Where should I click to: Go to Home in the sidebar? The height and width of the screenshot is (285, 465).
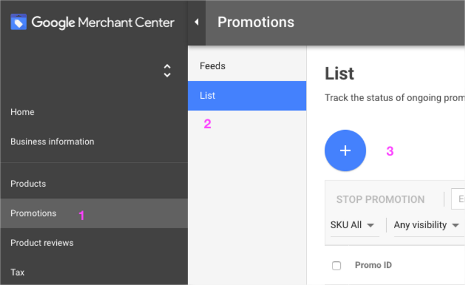(22, 112)
